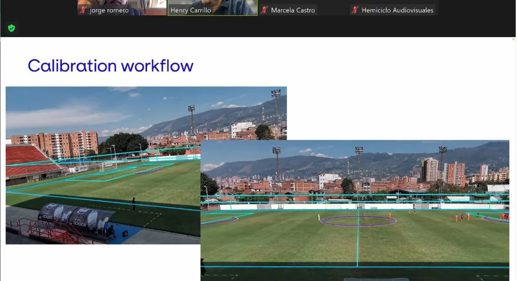Select Marcela Castro's participant tile

coord(303,7)
